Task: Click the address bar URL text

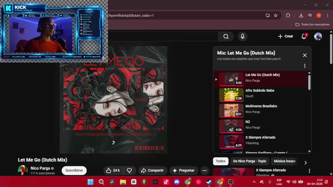Action: [x=131, y=15]
